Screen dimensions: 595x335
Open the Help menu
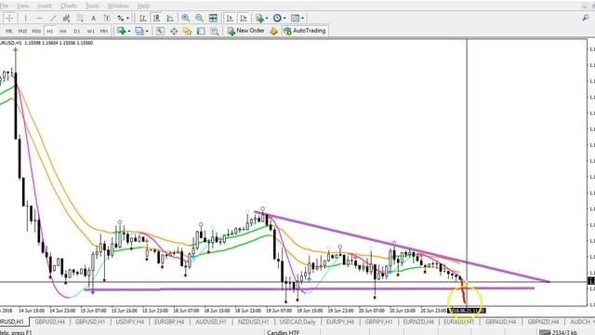(143, 6)
